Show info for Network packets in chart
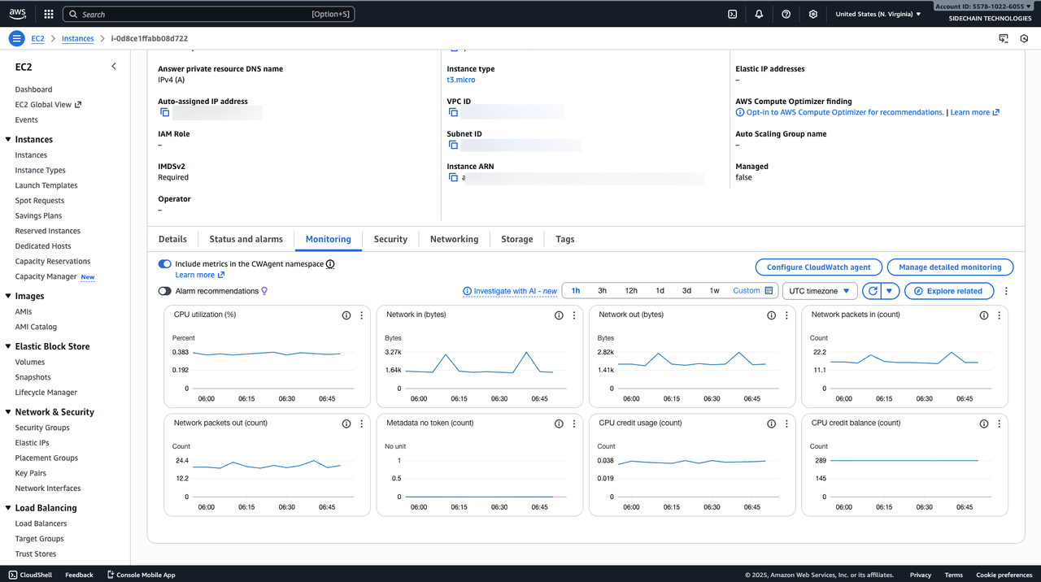 point(984,315)
